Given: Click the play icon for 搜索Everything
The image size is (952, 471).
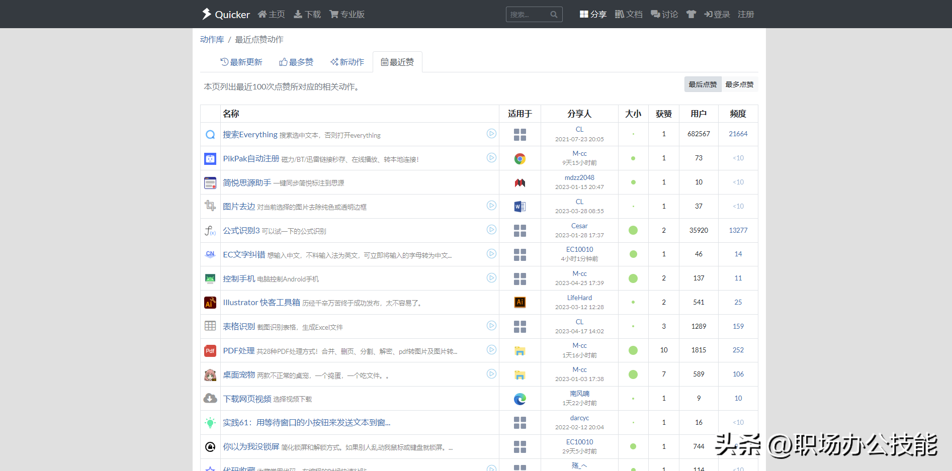Looking at the screenshot, I should click(x=491, y=134).
